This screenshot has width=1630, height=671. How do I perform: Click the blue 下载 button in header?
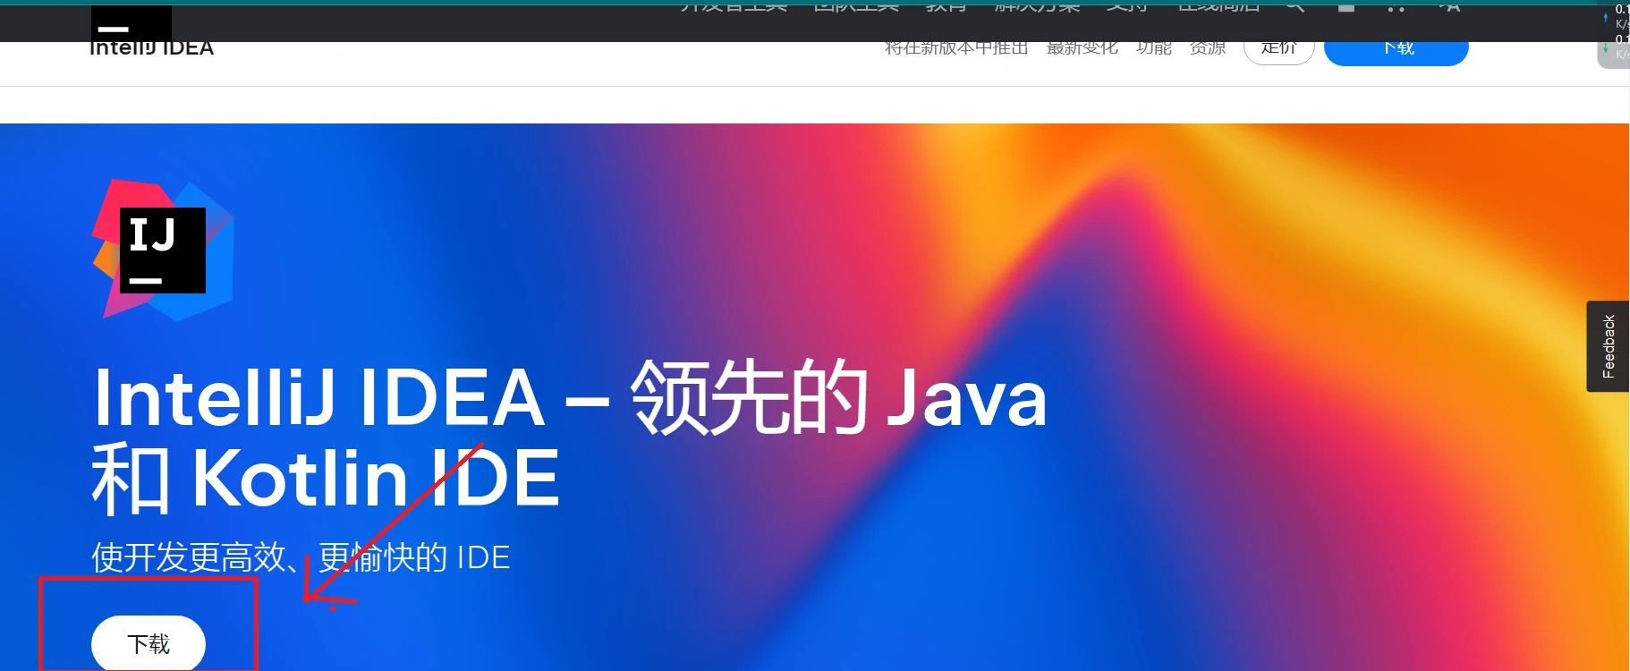[x=1396, y=51]
